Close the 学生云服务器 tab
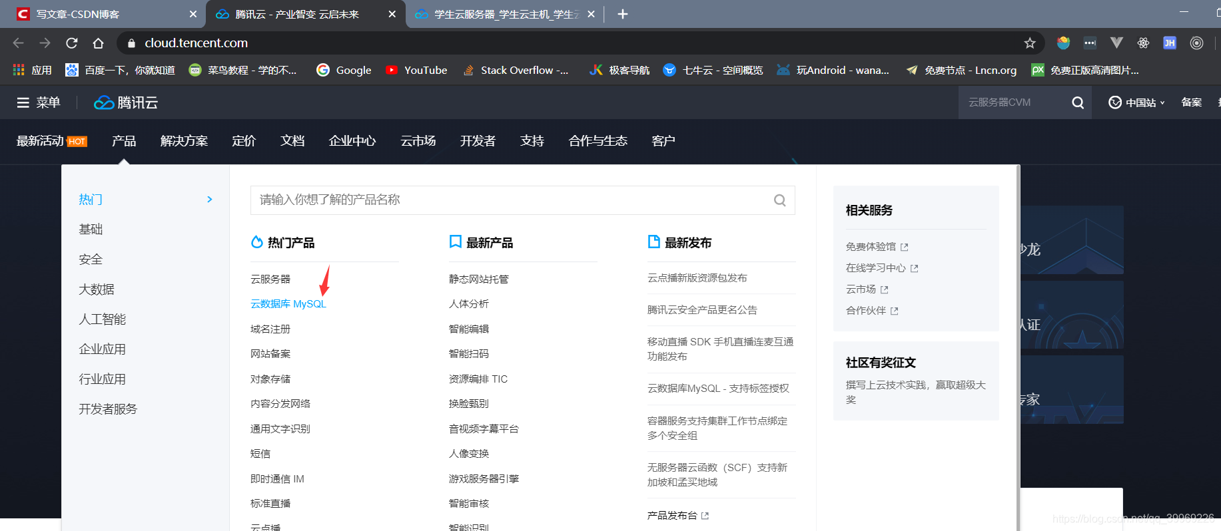The width and height of the screenshot is (1221, 531). (x=591, y=14)
